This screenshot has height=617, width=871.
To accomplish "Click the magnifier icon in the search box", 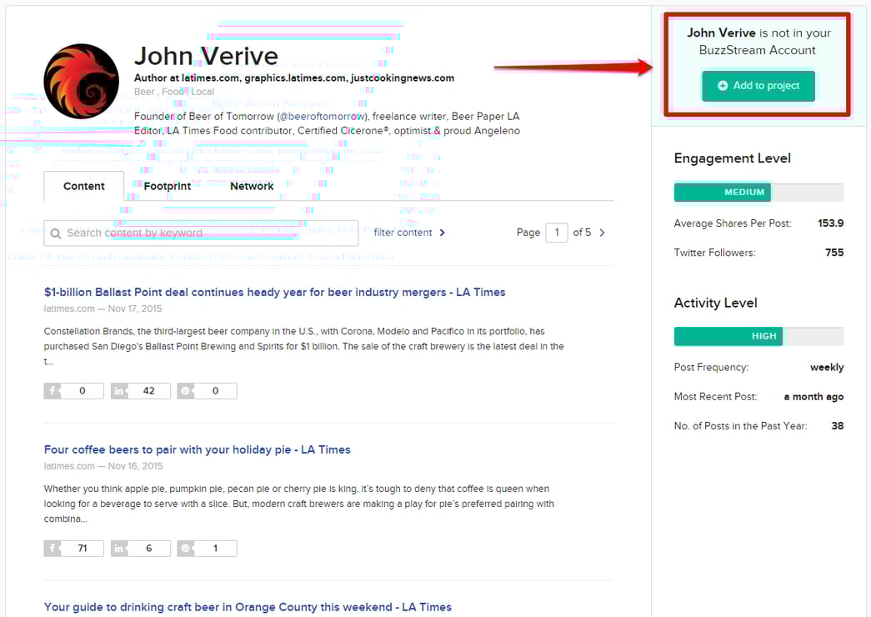I will click(56, 233).
